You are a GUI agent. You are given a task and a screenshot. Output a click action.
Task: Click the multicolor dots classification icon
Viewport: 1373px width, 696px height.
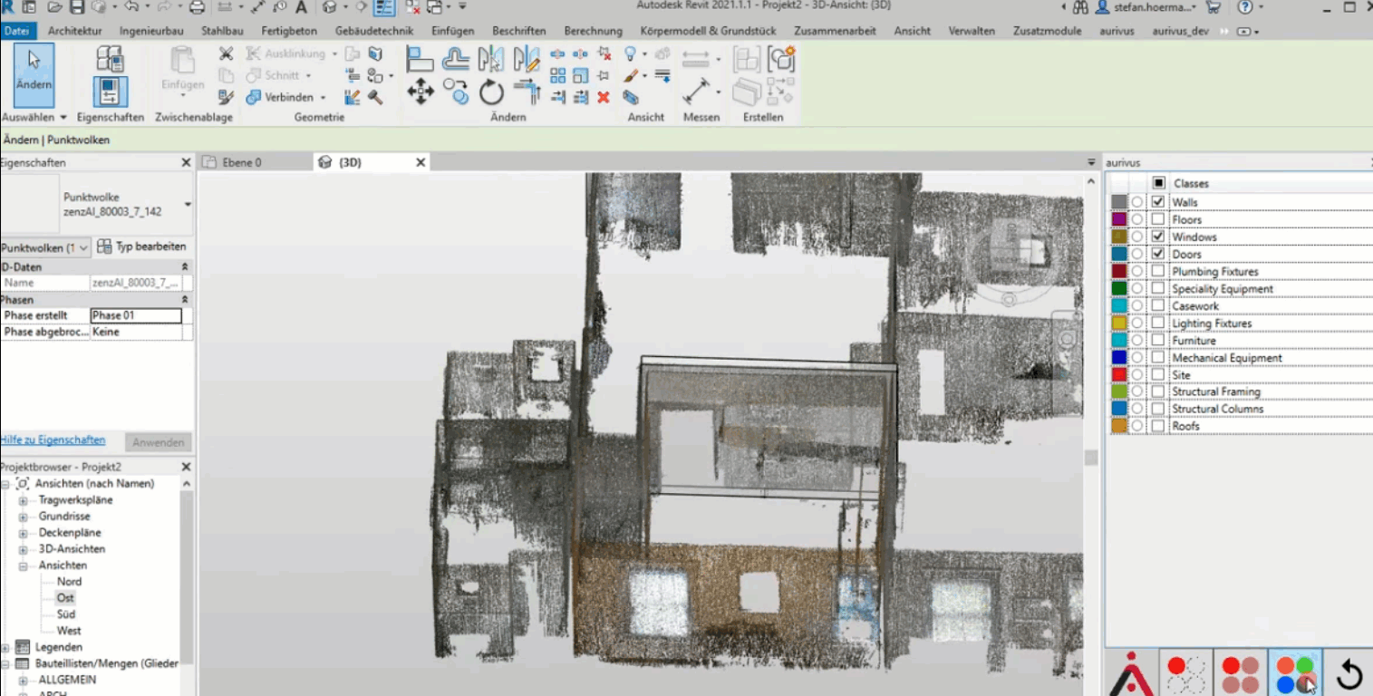tap(1294, 673)
